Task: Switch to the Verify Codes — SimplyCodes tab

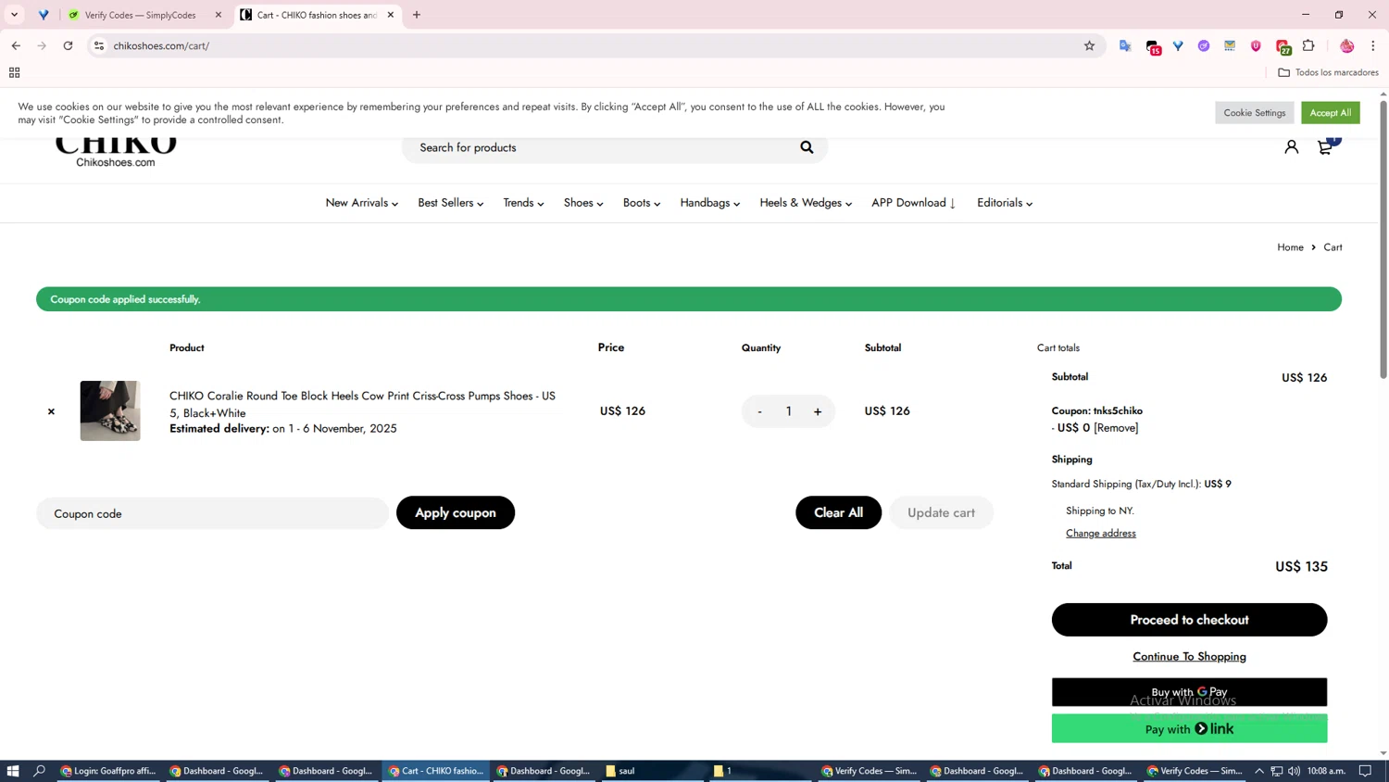Action: (x=139, y=15)
